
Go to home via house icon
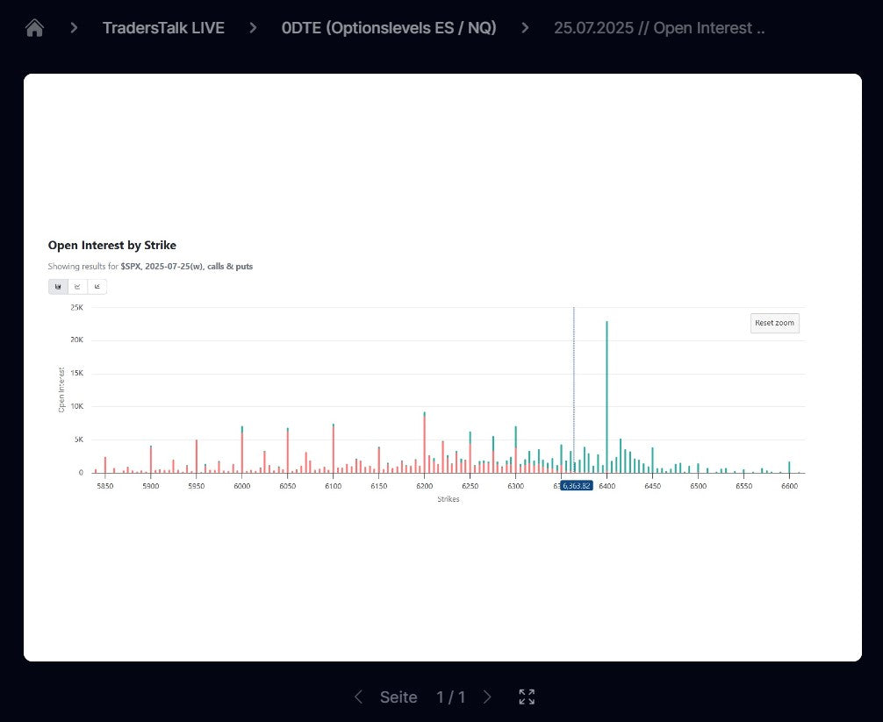pos(34,27)
